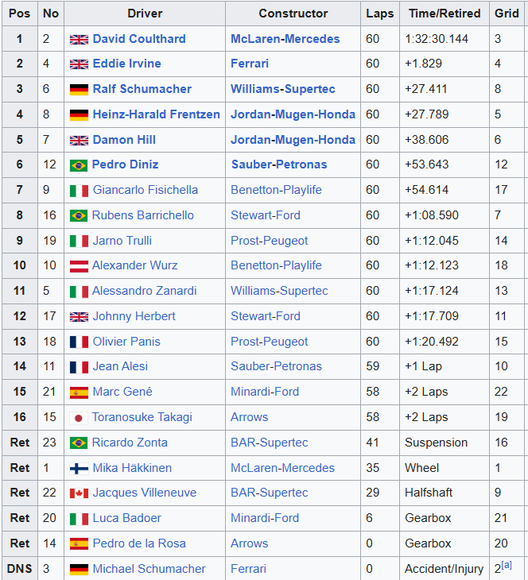This screenshot has height=580, width=528.
Task: Open Jordan-Mugen-Honda link in Frentzen's row
Action: click(x=293, y=114)
